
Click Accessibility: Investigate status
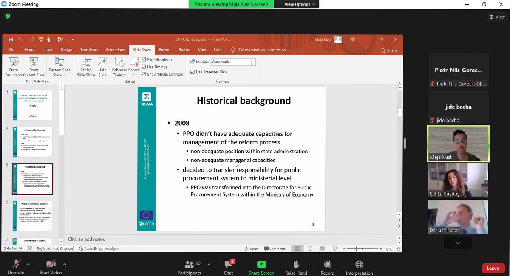coord(99,249)
